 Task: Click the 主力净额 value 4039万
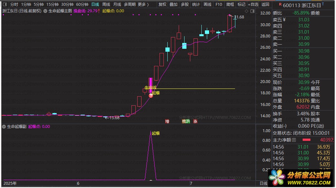click(x=327, y=140)
